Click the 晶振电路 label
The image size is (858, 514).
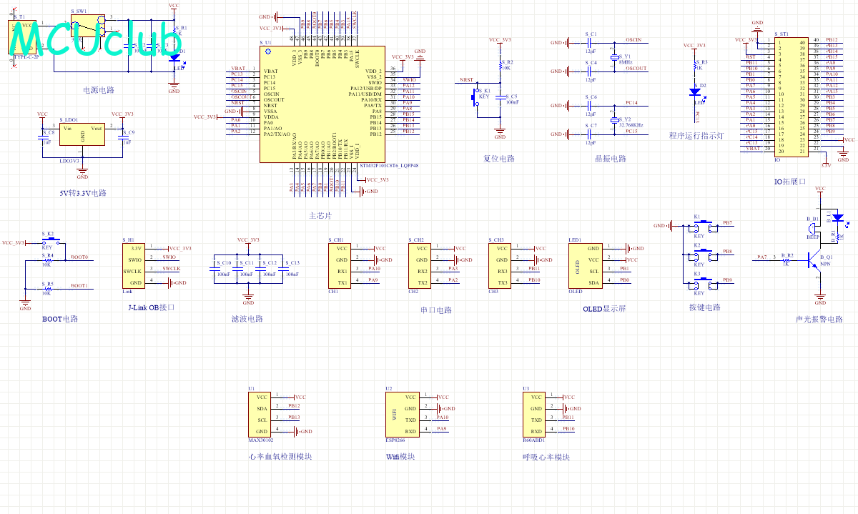(x=610, y=159)
